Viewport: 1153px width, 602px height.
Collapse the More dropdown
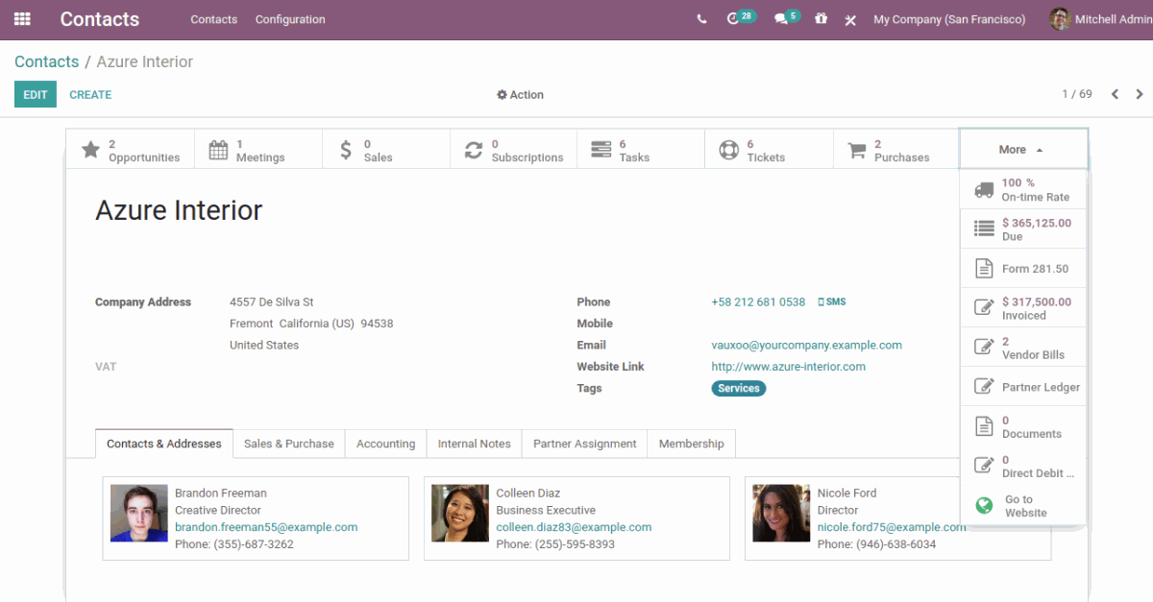pyautogui.click(x=1022, y=150)
